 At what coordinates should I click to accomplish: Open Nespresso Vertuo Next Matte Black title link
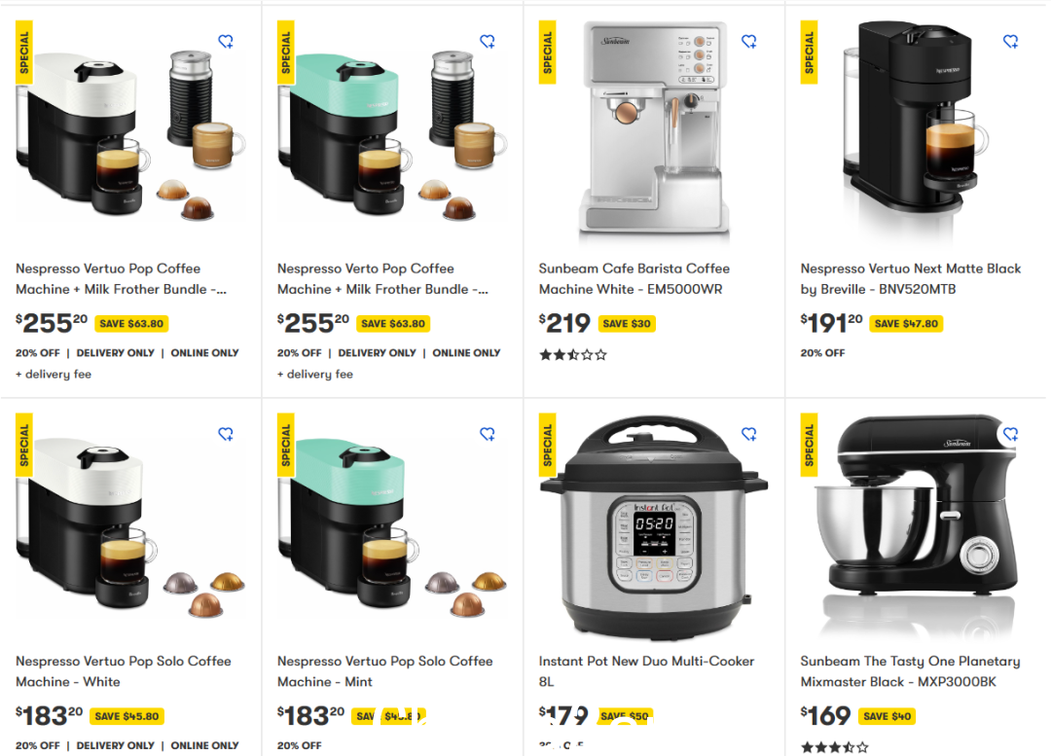pos(910,279)
